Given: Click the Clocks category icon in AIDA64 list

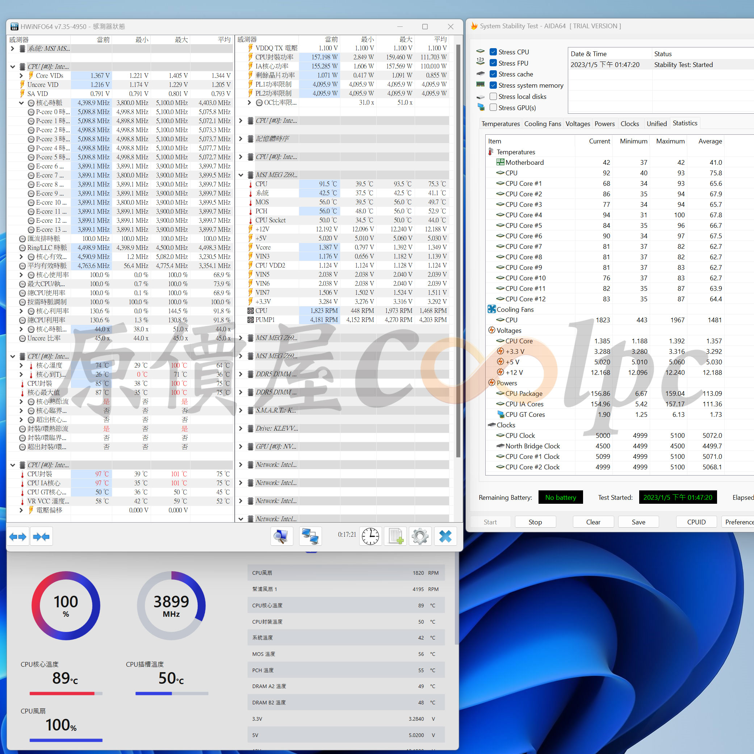Looking at the screenshot, I should click(491, 424).
